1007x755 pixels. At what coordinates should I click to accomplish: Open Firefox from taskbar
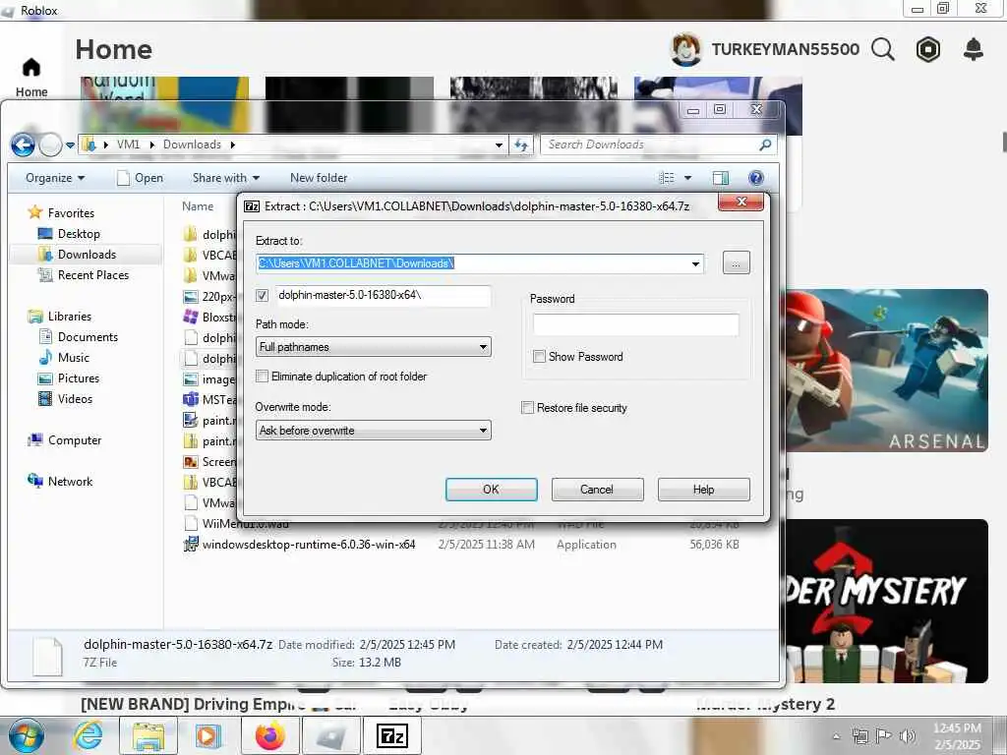point(269,735)
